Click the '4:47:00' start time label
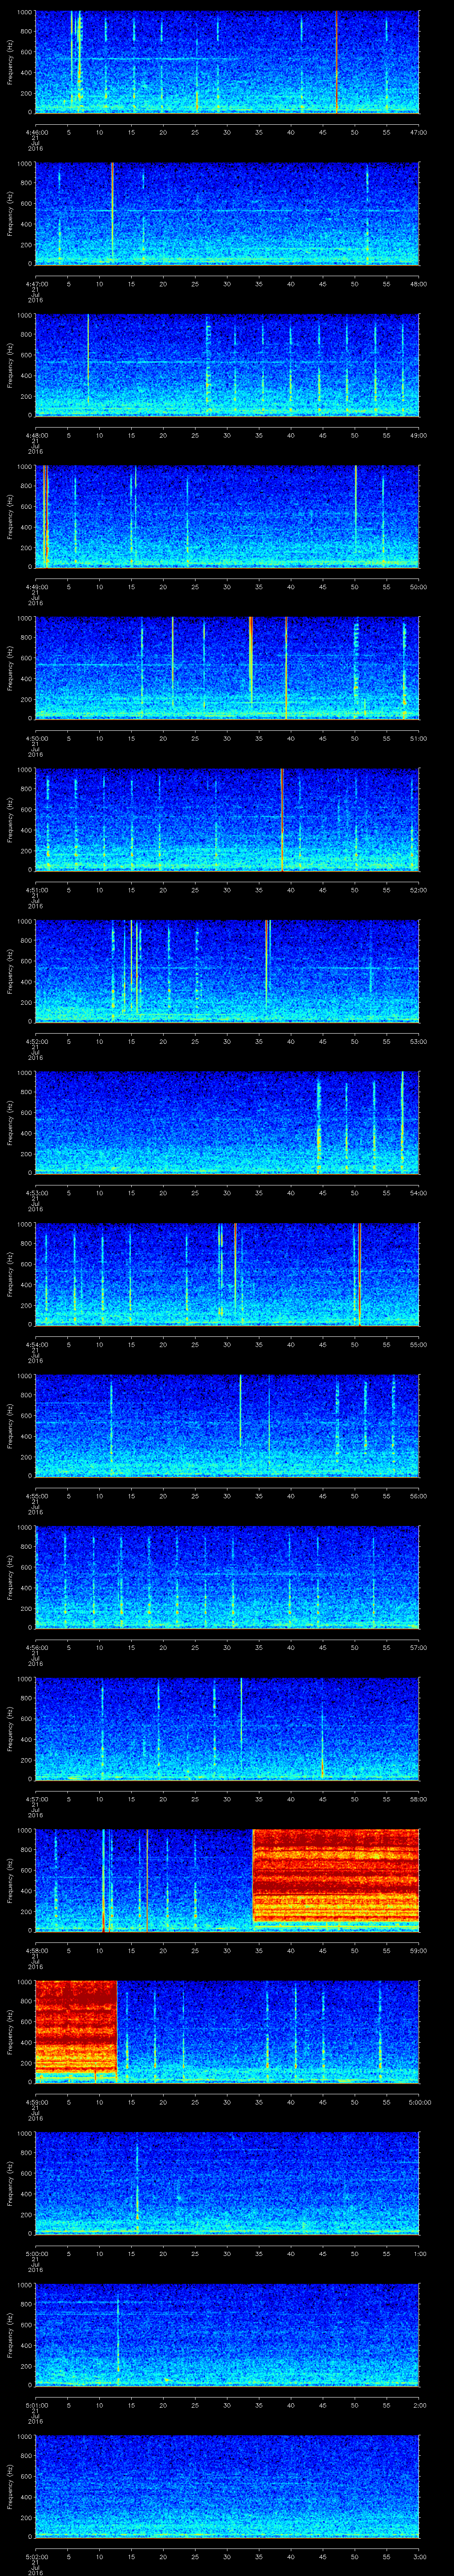 36,284
